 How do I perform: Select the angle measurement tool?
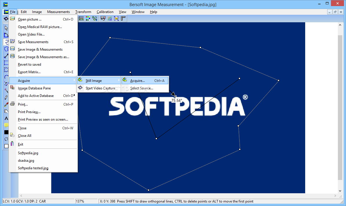pos(6,35)
